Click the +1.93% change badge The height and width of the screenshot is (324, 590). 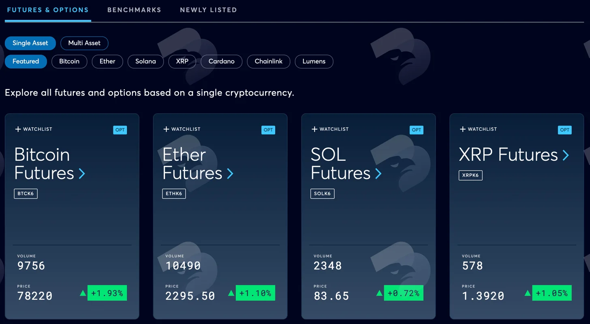pos(107,293)
